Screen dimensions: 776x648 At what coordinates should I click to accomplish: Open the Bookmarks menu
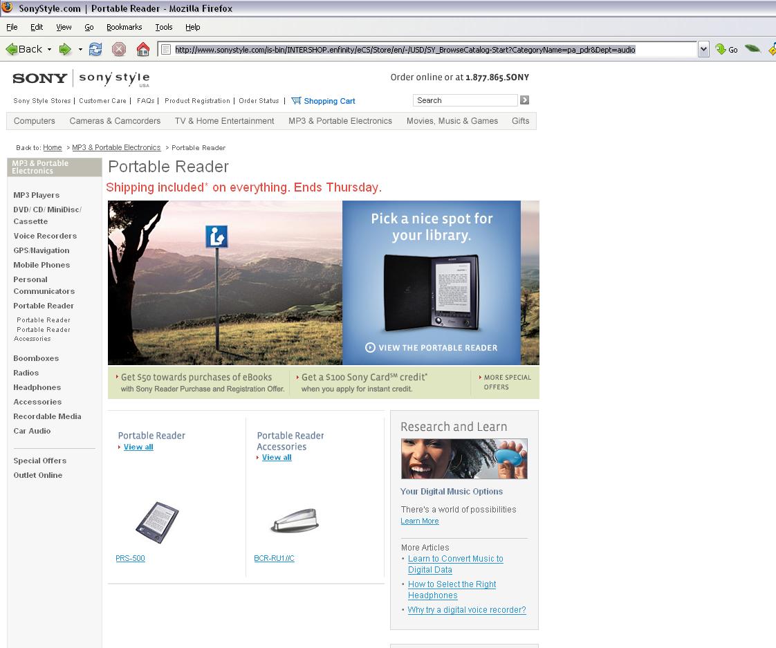124,27
